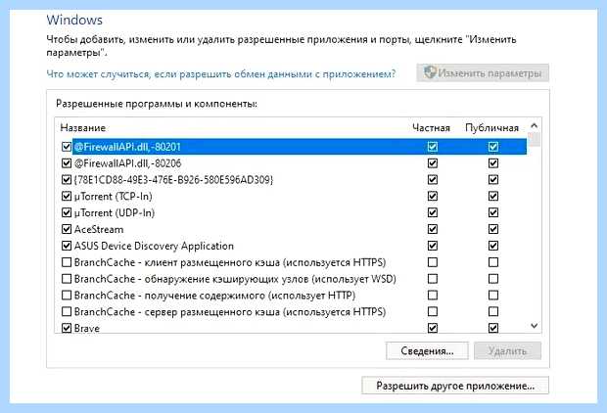Enable BranchCache получение содержимого name checkbox

tap(67, 296)
